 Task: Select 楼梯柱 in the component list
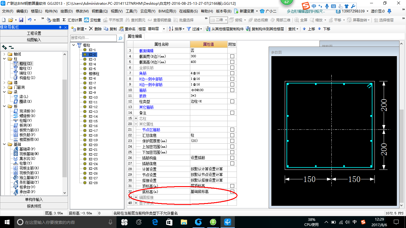pos(94,74)
